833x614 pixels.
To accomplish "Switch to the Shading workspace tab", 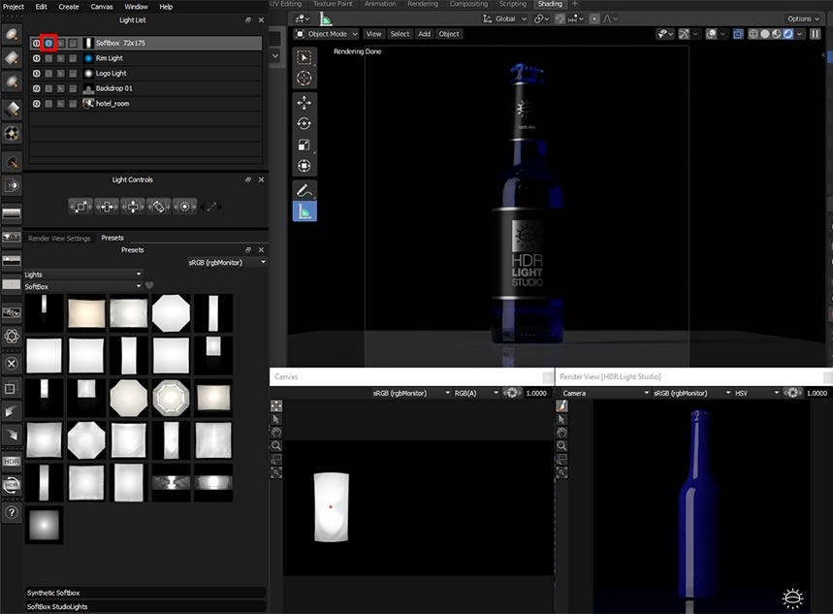I will [549, 4].
